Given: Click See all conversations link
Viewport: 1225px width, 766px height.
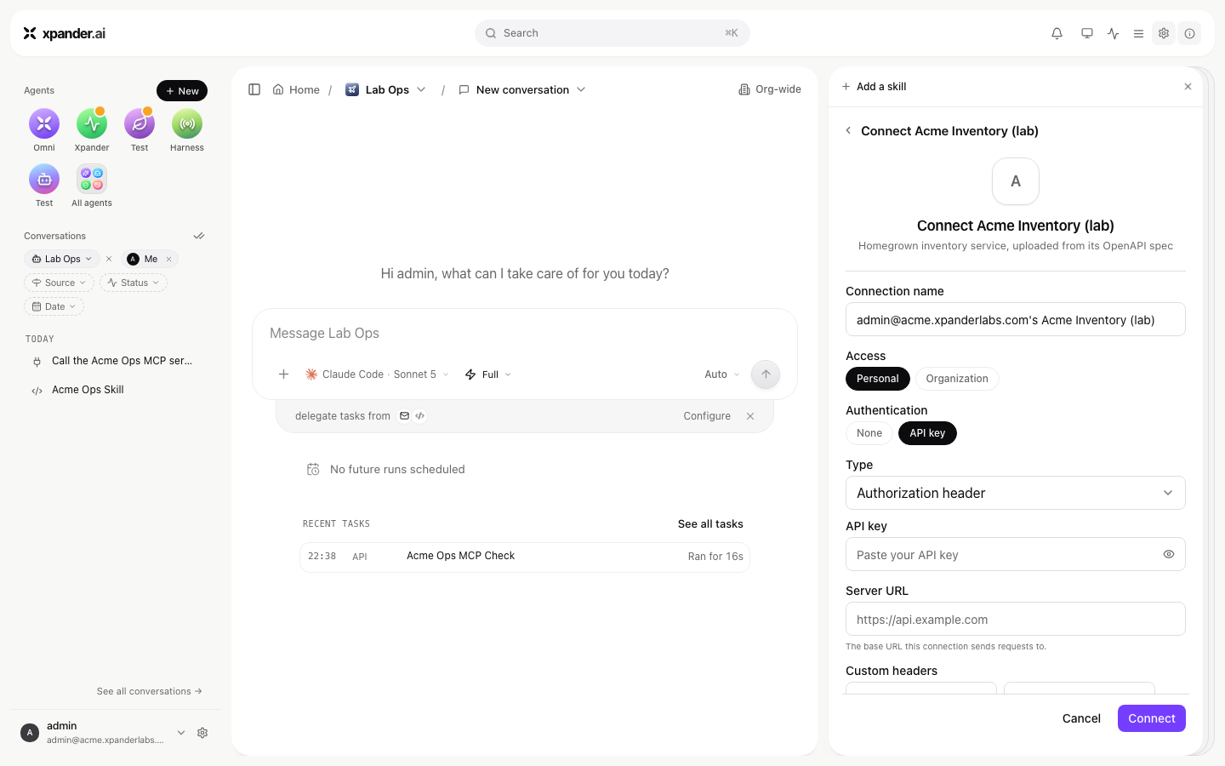Looking at the screenshot, I should [x=150, y=691].
